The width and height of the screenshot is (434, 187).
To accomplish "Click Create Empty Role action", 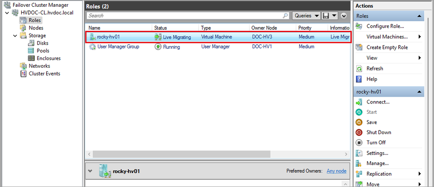I will pyautogui.click(x=387, y=47).
